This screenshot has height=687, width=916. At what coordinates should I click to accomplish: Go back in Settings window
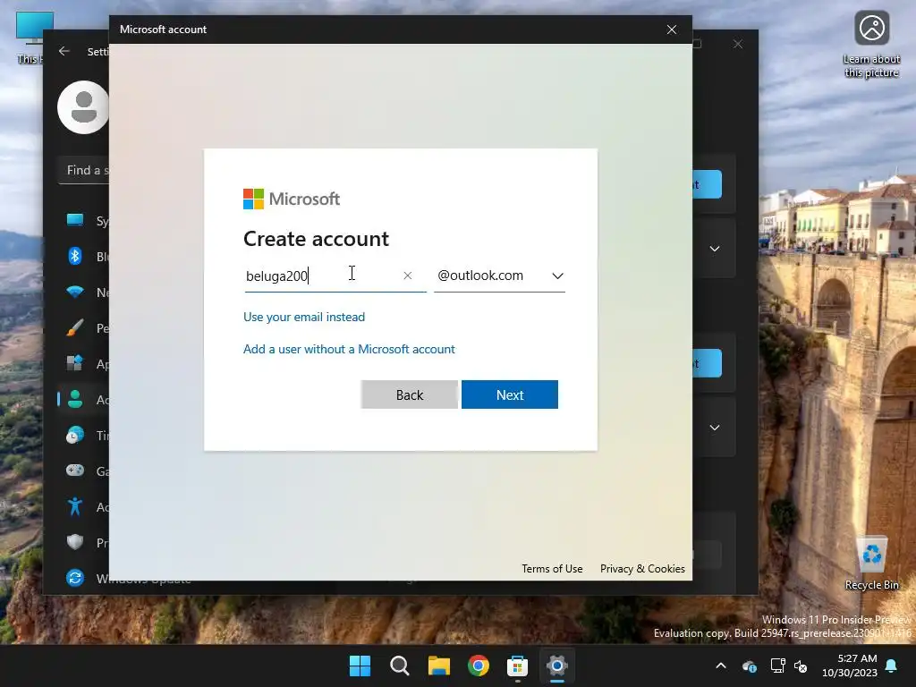64,51
